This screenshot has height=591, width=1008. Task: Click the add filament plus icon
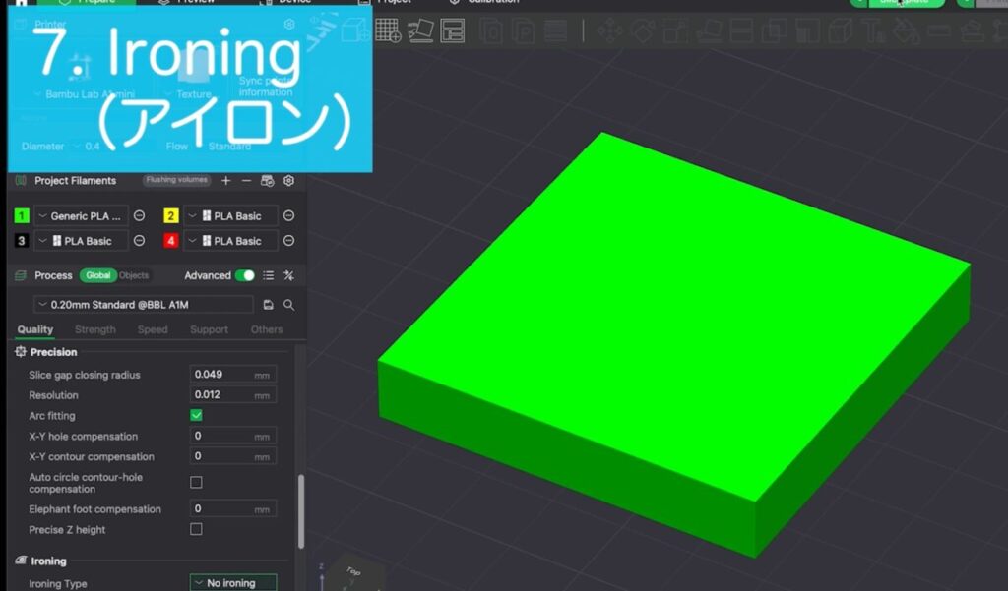[x=226, y=181]
